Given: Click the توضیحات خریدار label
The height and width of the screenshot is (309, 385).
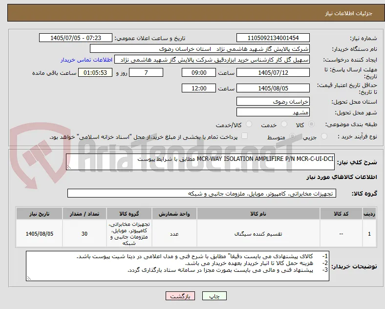Looking at the screenshot, I should point(354,266).
